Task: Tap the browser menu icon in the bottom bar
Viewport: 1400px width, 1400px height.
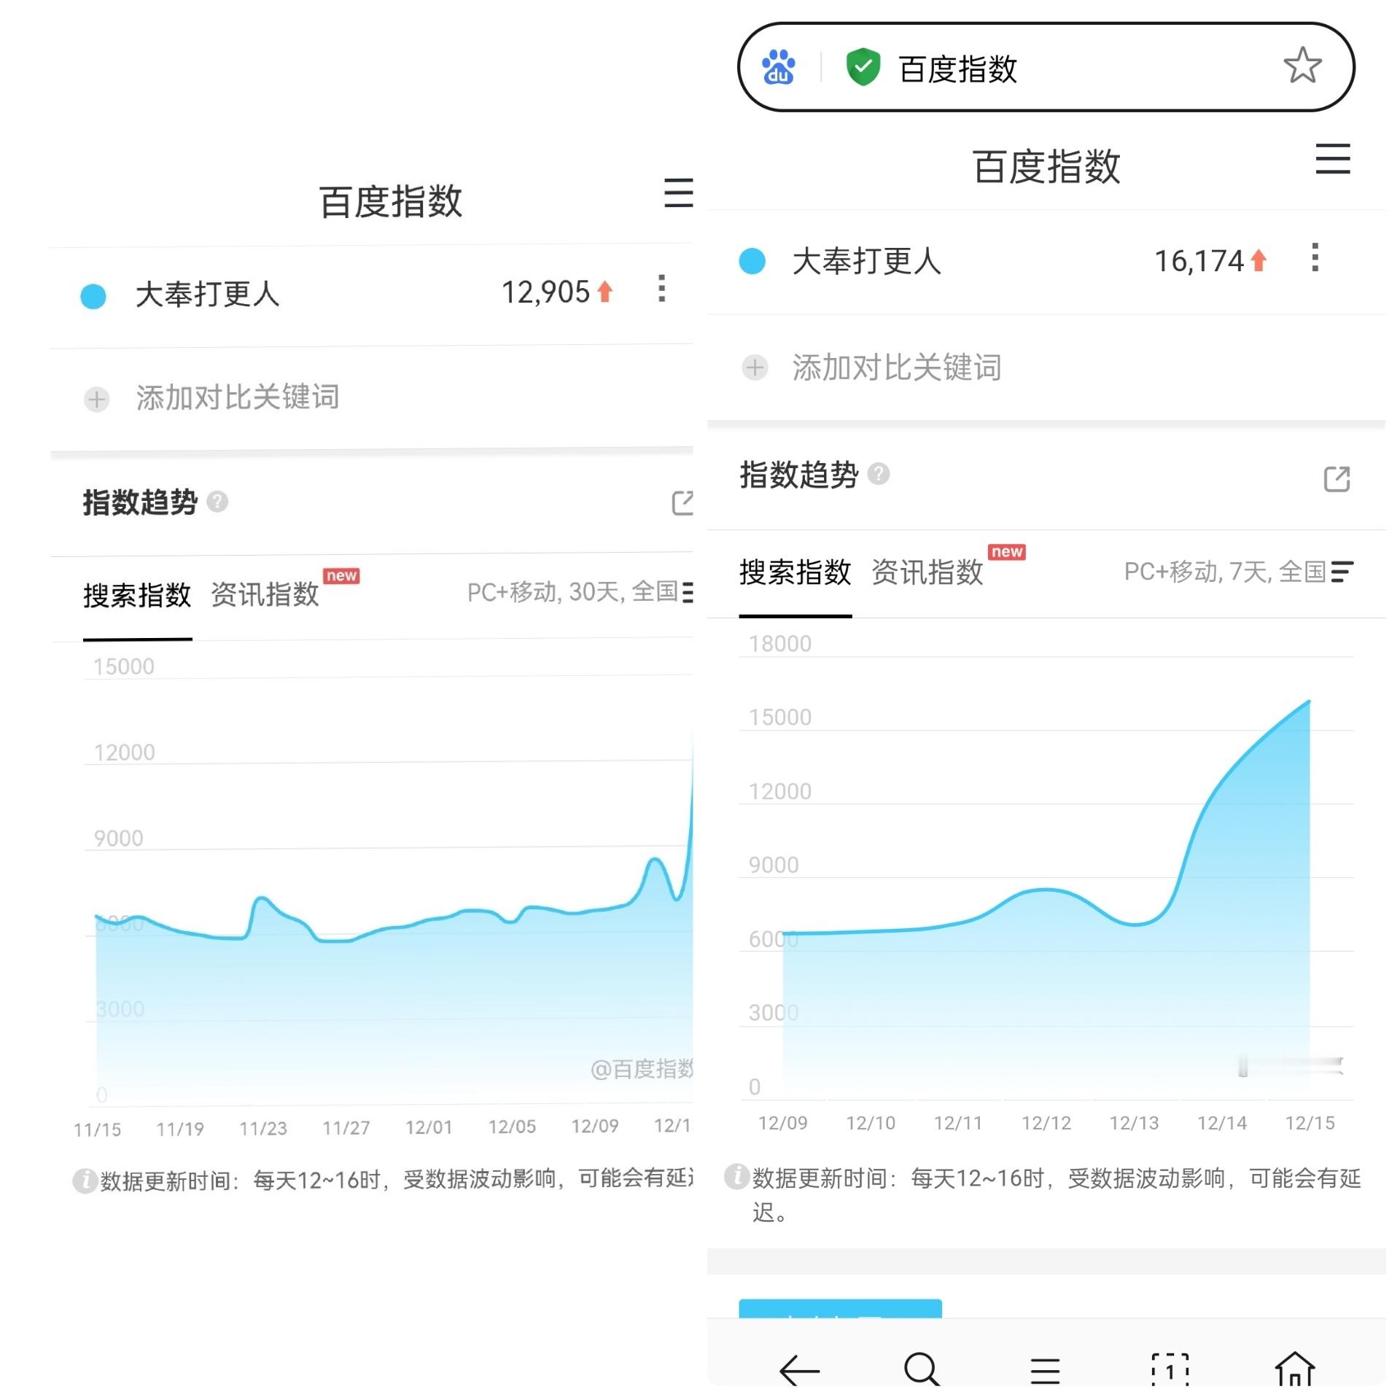Action: click(x=1045, y=1370)
